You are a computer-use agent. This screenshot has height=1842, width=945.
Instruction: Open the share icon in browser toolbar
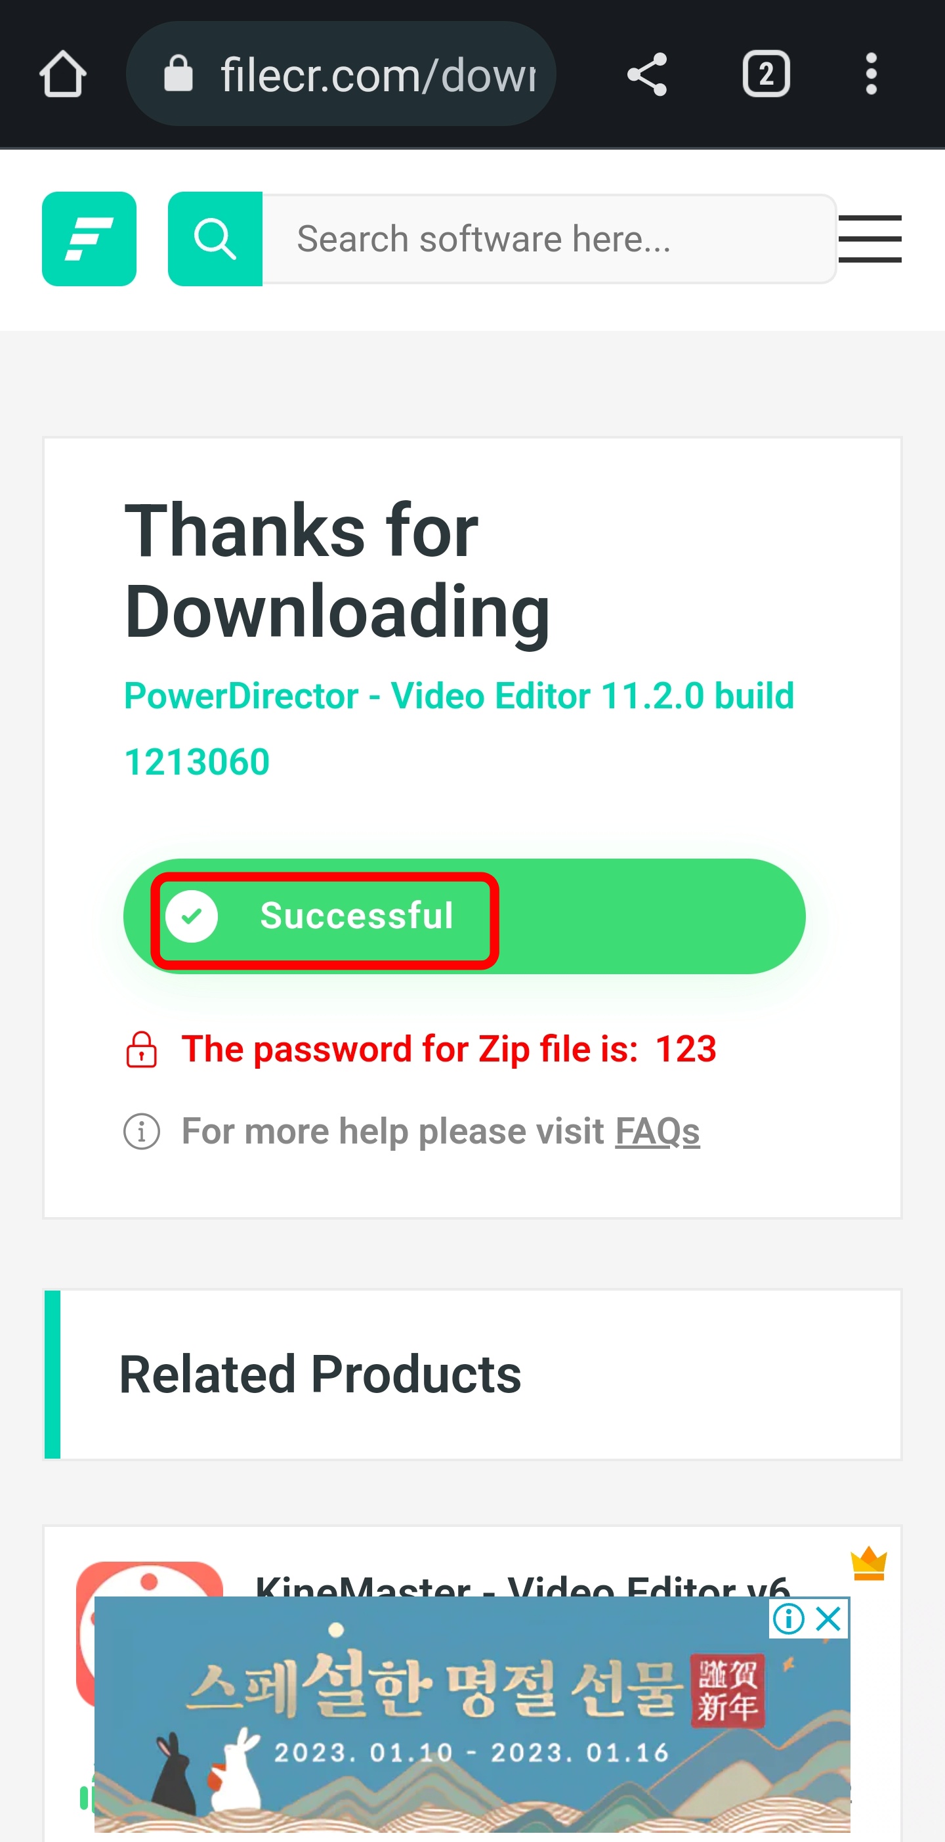[647, 74]
